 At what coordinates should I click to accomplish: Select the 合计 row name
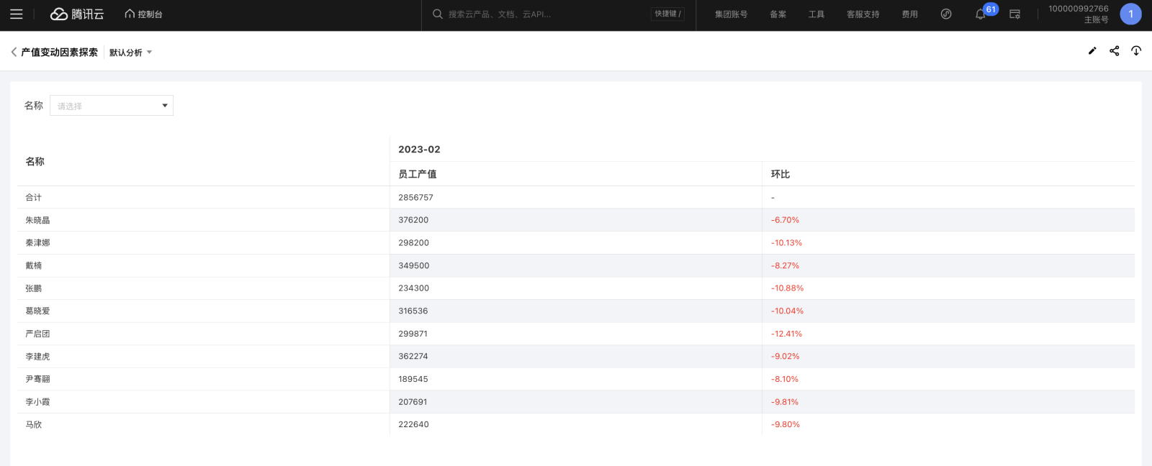click(34, 197)
